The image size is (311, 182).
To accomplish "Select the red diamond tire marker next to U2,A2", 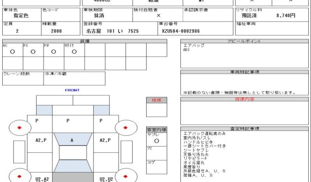I will (19, 176).
